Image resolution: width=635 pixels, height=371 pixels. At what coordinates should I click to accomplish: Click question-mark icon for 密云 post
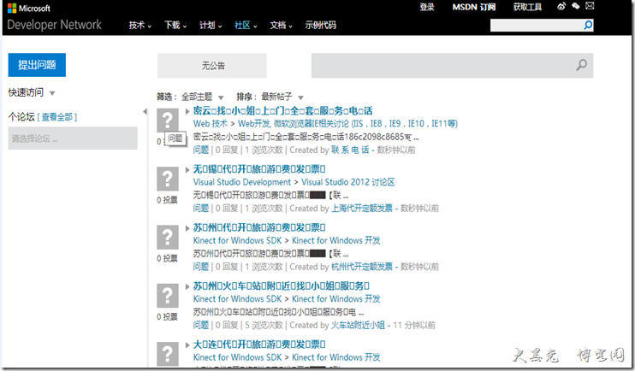[168, 121]
